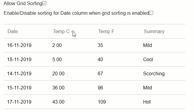The height and width of the screenshot is (112, 193).
Task: Click the Hot summary cell
Action: (x=147, y=102)
